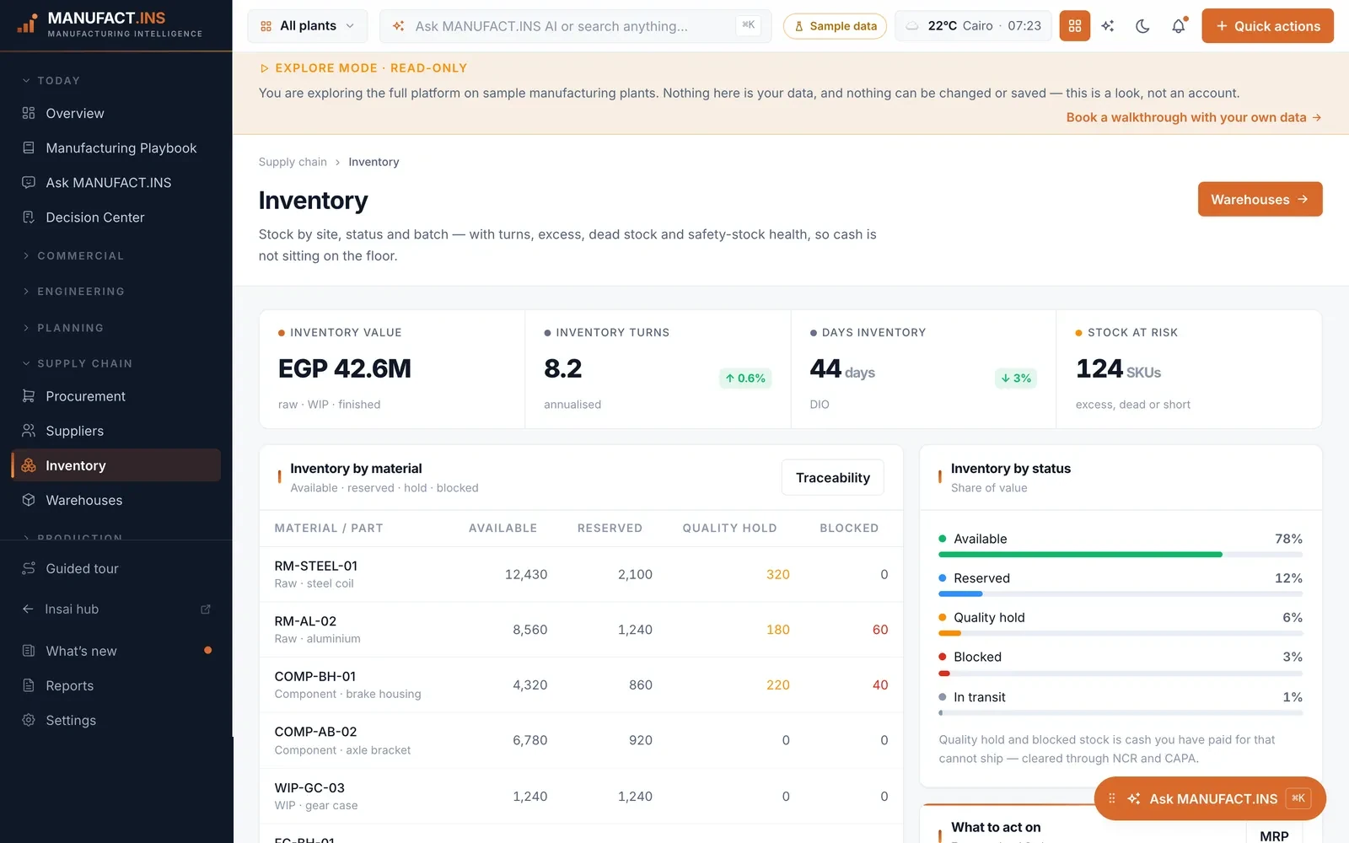Screen dimensions: 1349x843
Task: Click the Sample data badge
Action: click(835, 26)
